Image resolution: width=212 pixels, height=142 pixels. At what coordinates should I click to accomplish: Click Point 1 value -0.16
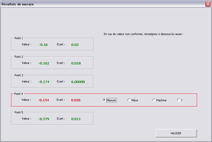pyautogui.click(x=43, y=45)
